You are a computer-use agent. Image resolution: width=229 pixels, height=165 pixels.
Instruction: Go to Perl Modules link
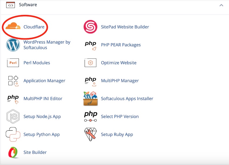pyautogui.click(x=37, y=63)
